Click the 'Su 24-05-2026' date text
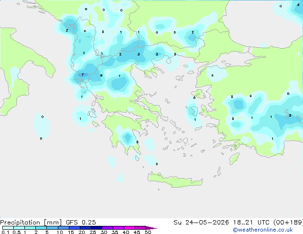 [x=201, y=223]
